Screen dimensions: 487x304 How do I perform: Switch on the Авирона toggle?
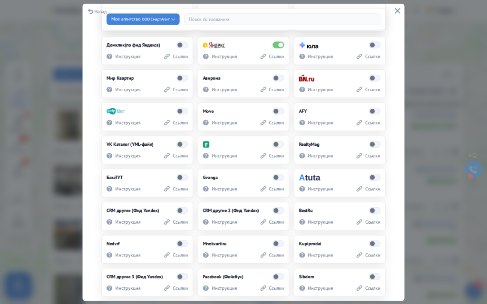(x=278, y=78)
